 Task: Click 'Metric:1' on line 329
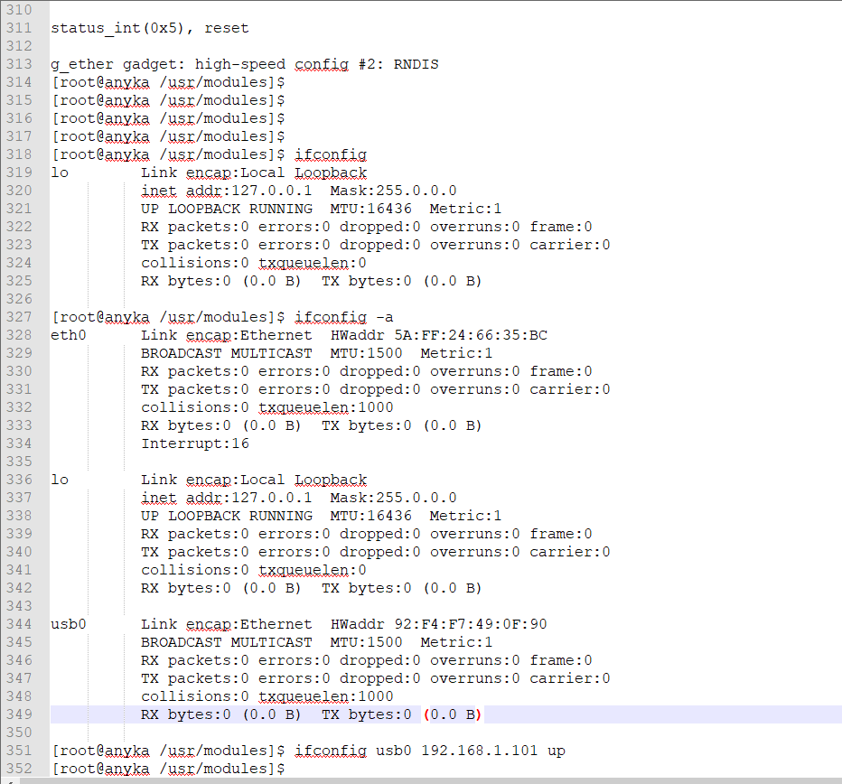pos(457,353)
